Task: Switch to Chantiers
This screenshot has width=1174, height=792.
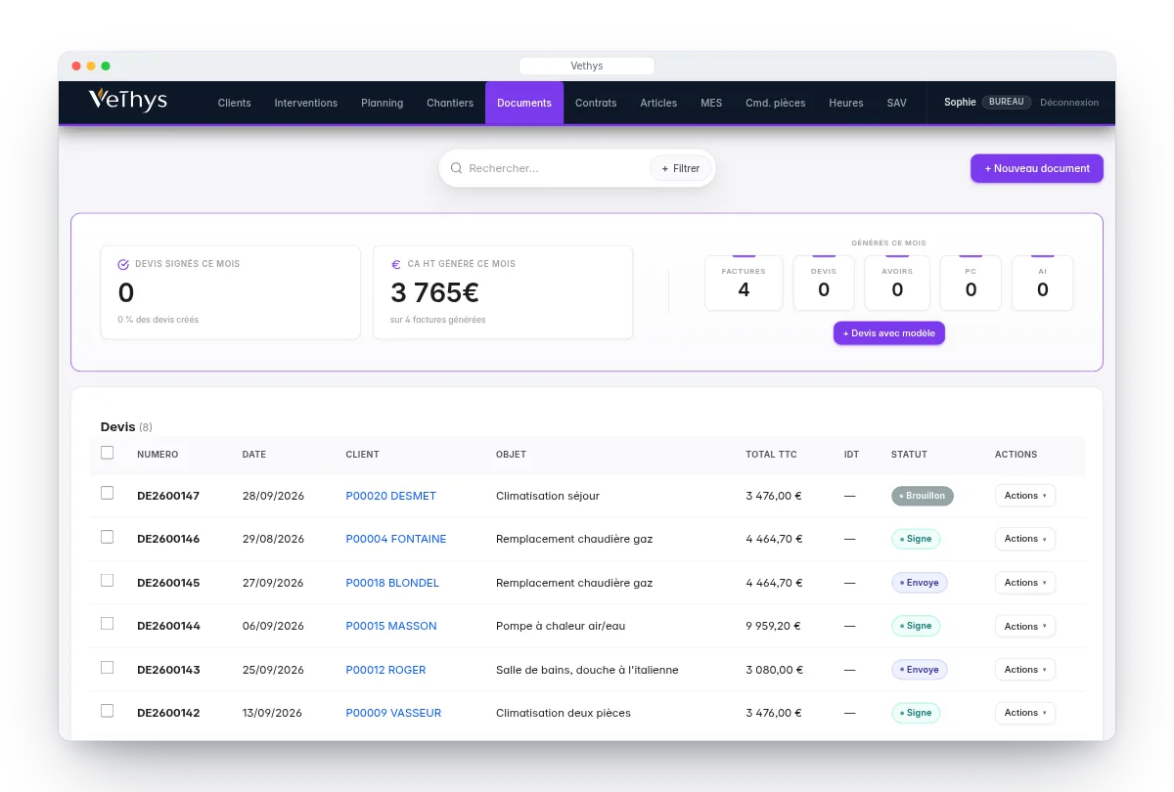Action: tap(450, 103)
